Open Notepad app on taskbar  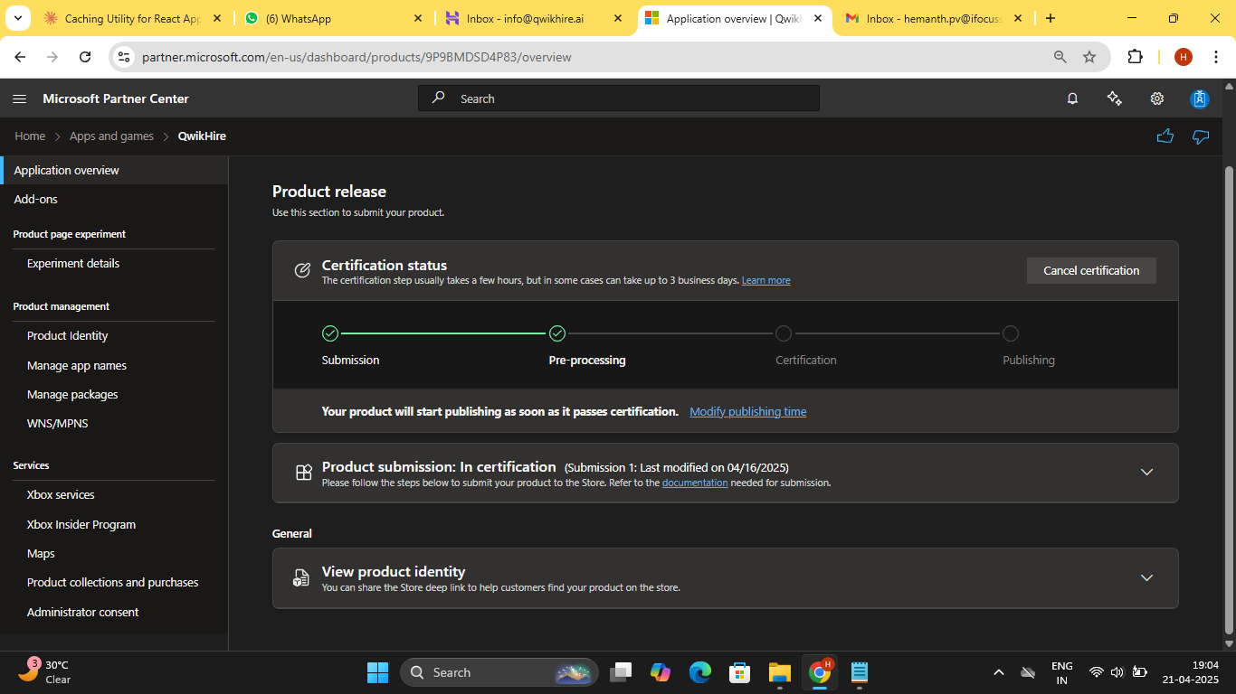pos(860,672)
